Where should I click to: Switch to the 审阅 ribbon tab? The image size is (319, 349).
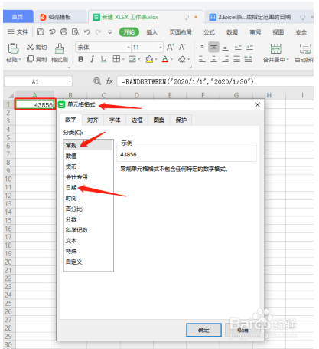256,32
